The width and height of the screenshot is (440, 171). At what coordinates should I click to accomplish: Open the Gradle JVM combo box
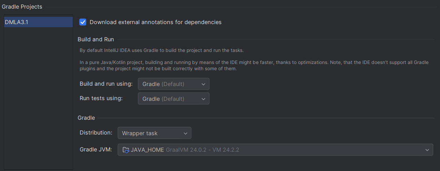pyautogui.click(x=275, y=150)
